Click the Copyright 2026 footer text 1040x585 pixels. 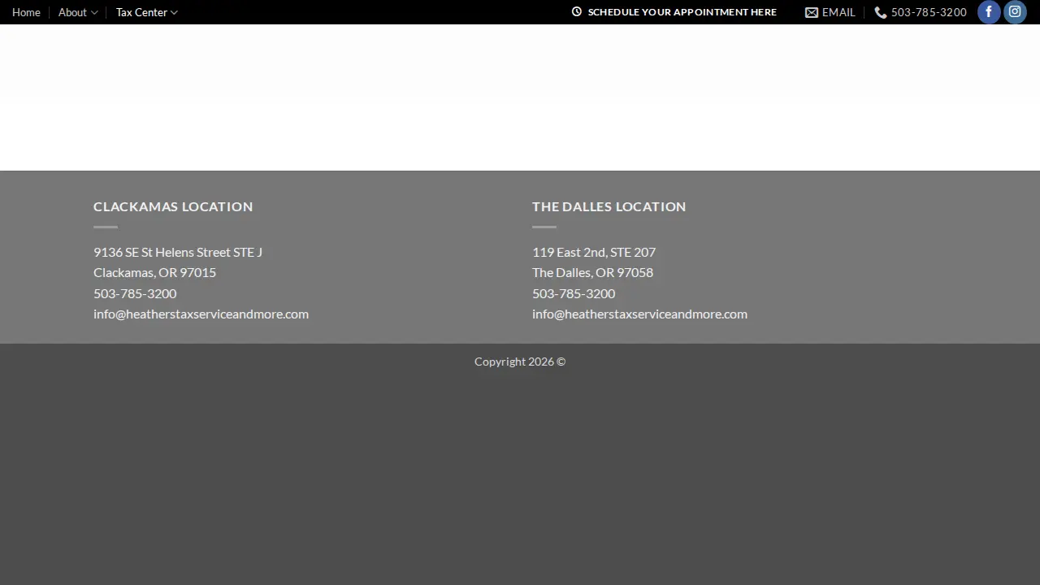[520, 362]
